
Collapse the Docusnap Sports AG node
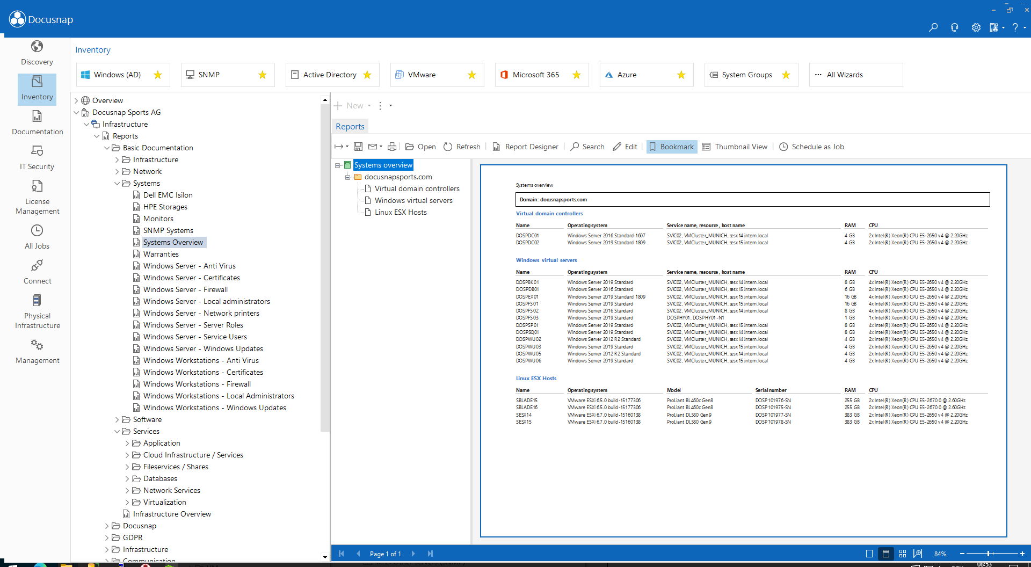point(76,112)
